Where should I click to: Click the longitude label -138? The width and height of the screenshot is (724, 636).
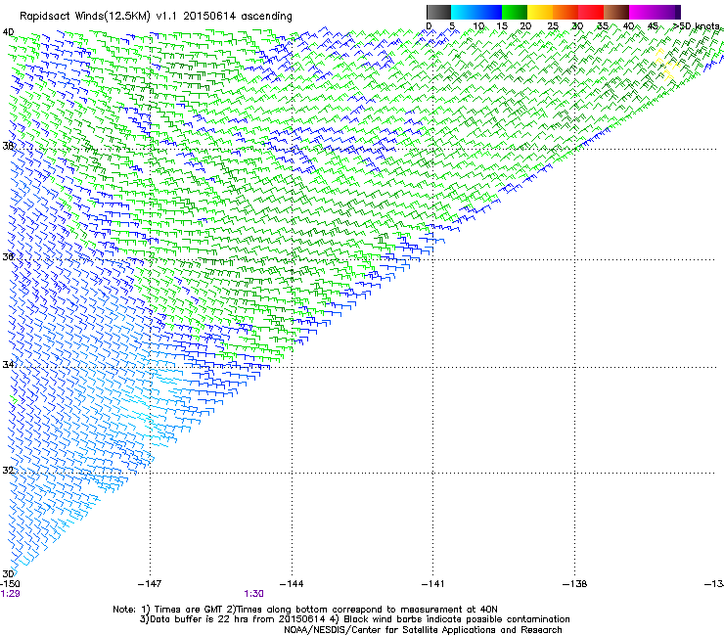575,584
